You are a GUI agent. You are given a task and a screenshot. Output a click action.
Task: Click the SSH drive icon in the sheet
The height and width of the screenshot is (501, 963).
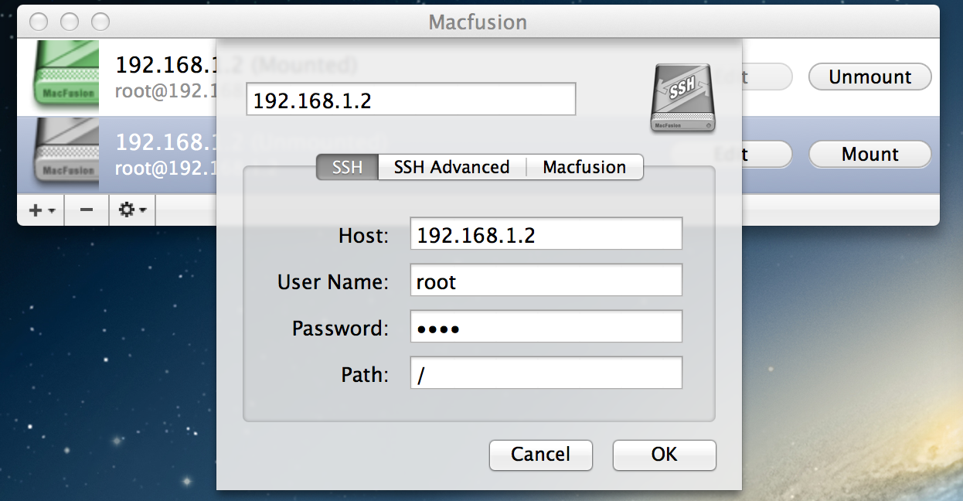coord(682,97)
